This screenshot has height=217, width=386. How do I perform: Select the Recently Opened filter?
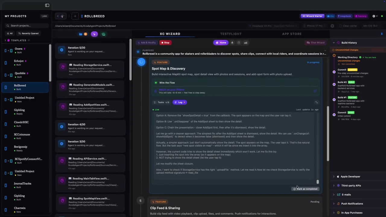[x=28, y=33]
